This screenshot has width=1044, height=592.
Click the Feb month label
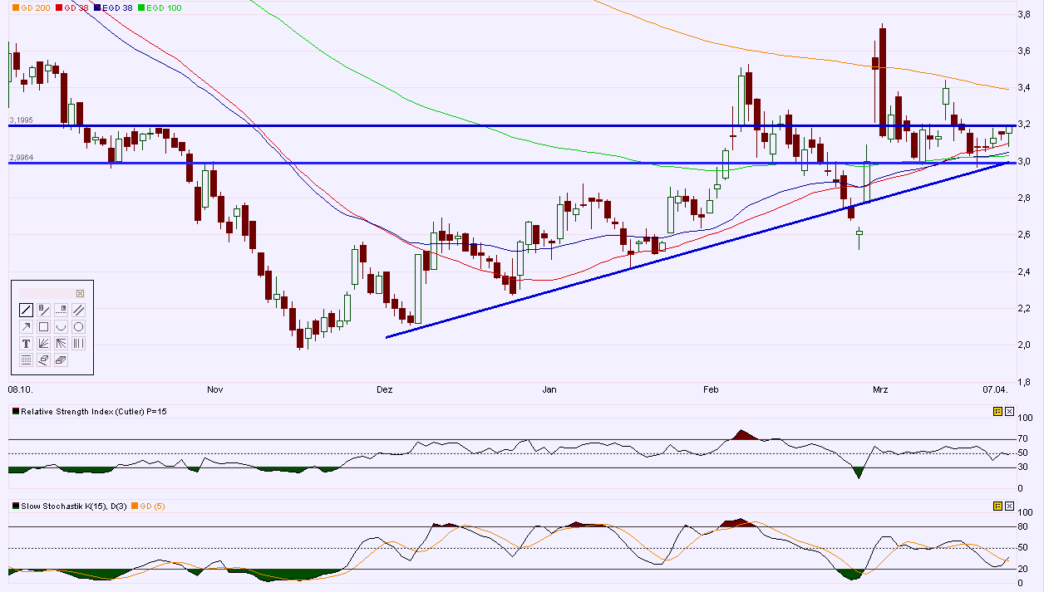coord(711,389)
